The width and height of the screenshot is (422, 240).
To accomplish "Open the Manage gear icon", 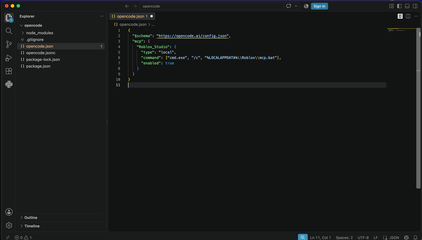I will coord(9,225).
